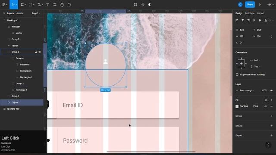Align horizontal centers
Screen dimensions: 276x155
click(243, 20)
